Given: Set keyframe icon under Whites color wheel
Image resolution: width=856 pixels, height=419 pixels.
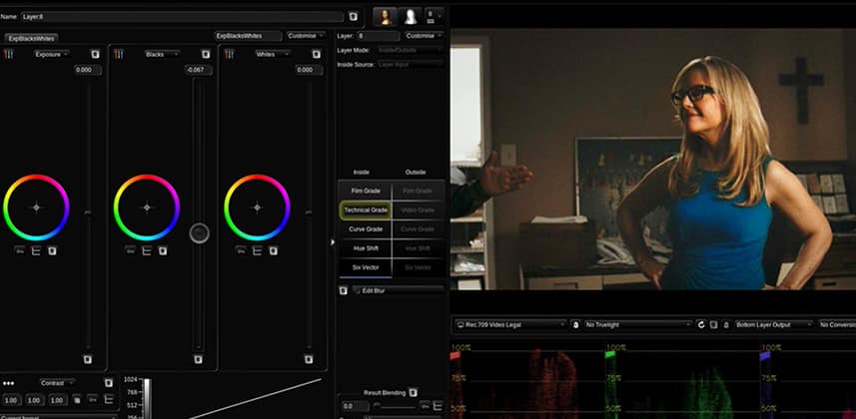Looking at the screenshot, I should point(241,251).
